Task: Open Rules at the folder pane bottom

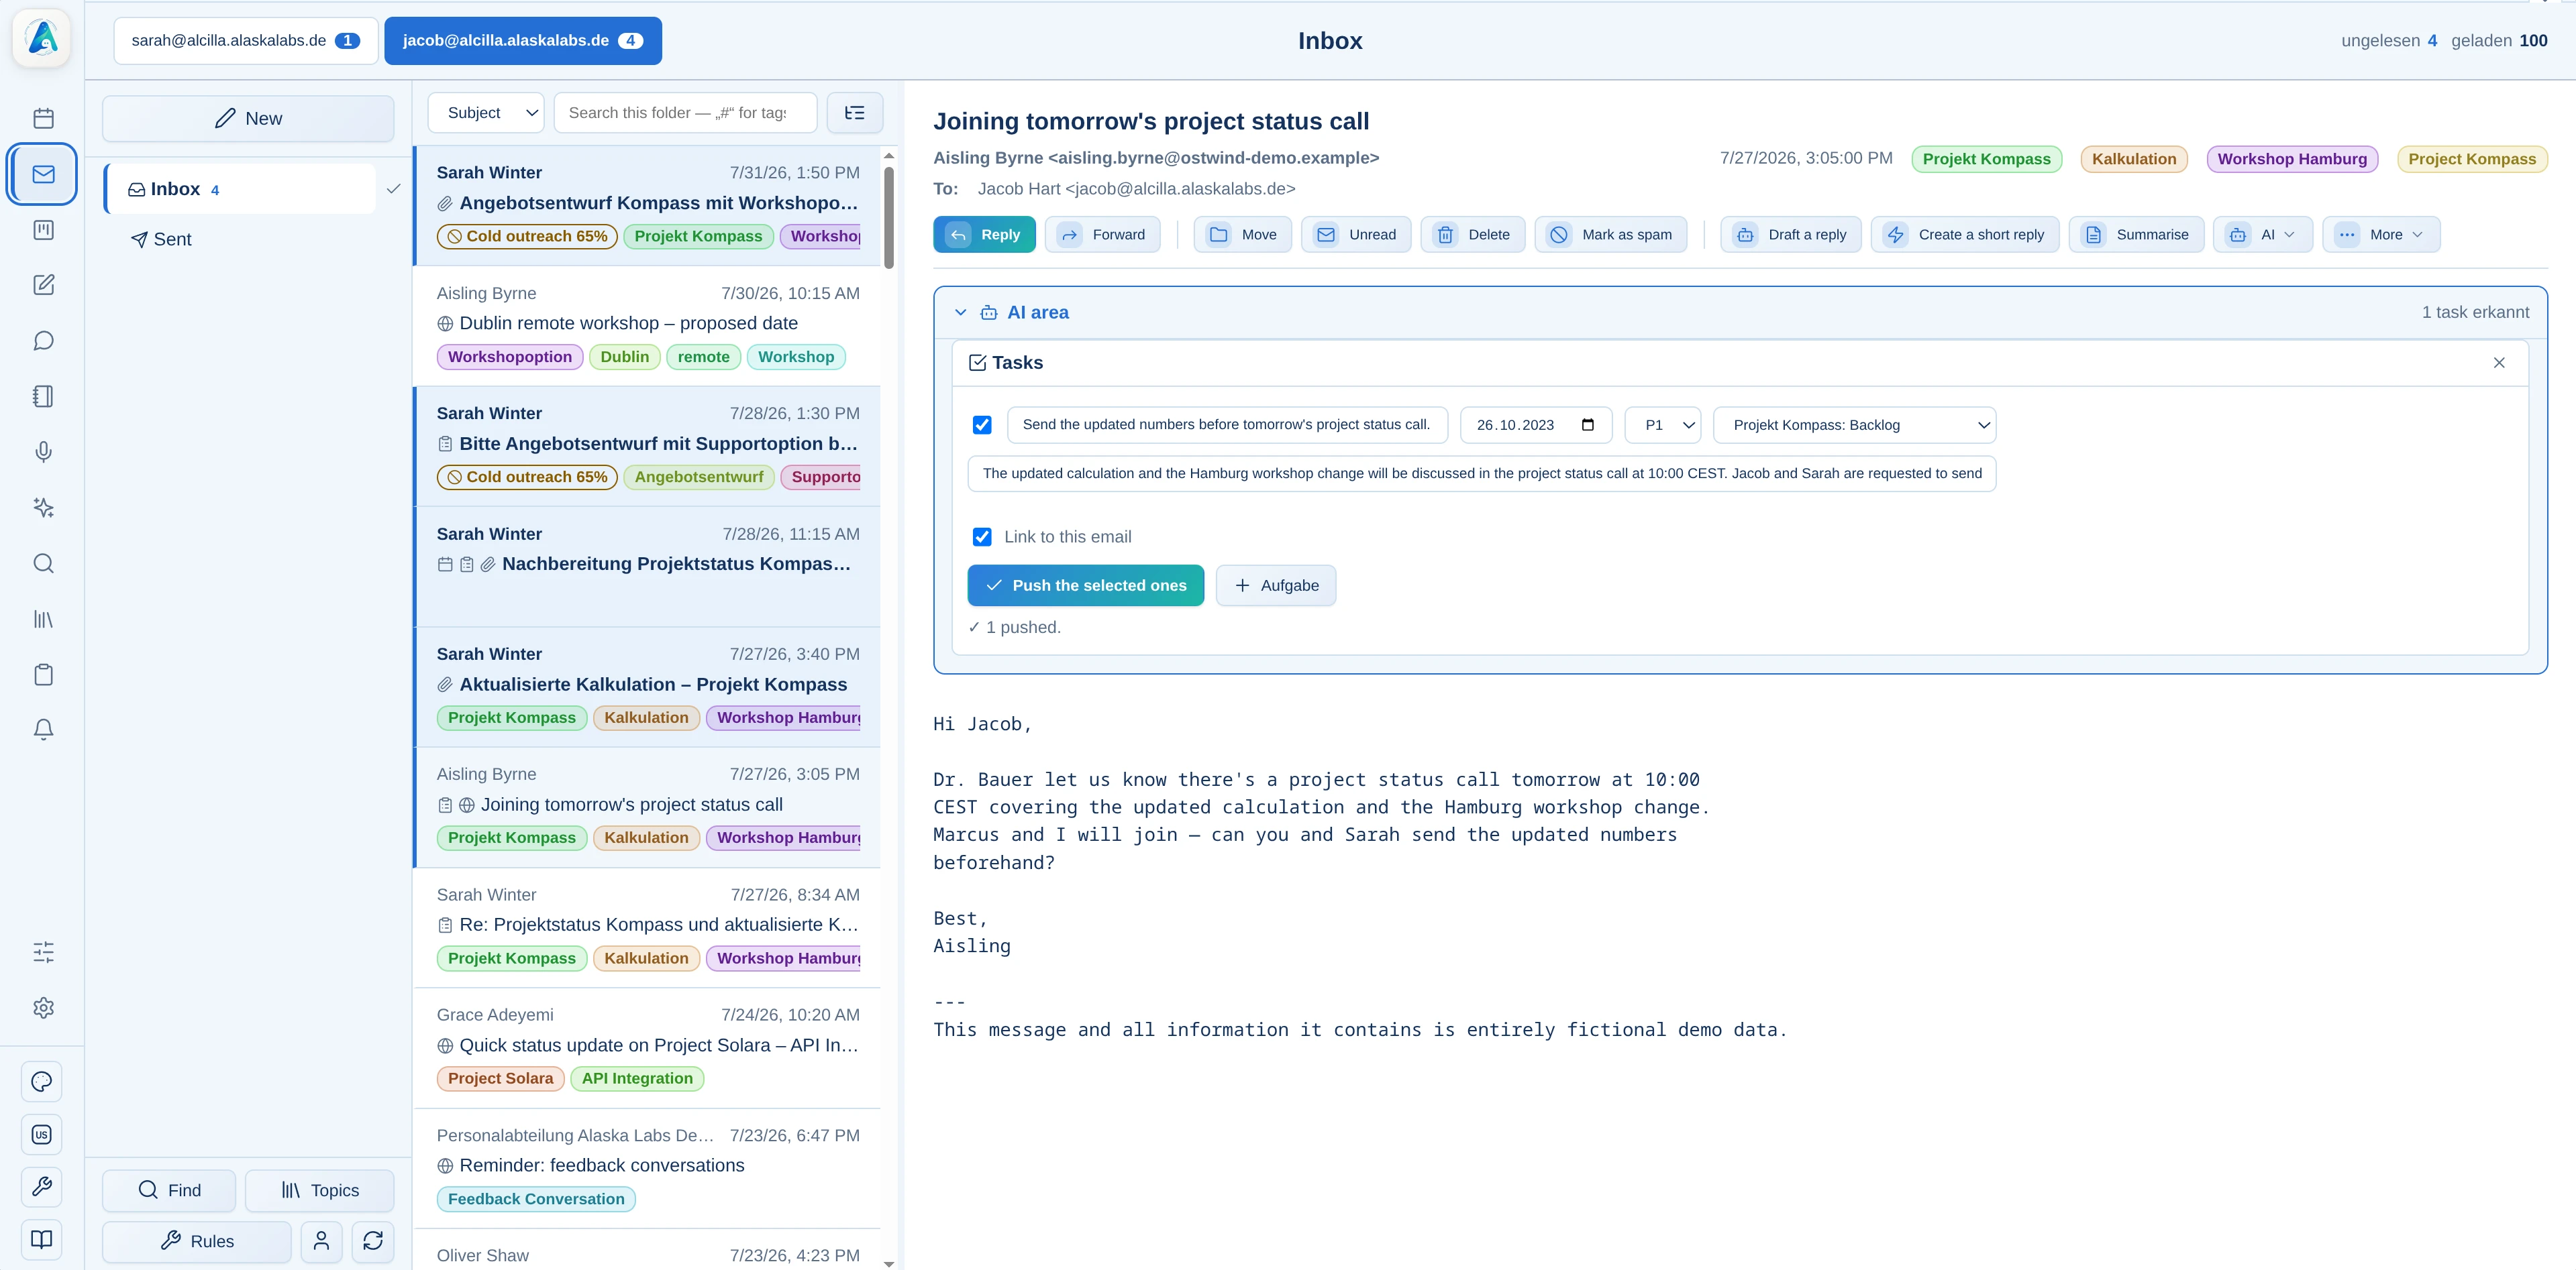Action: point(197,1241)
